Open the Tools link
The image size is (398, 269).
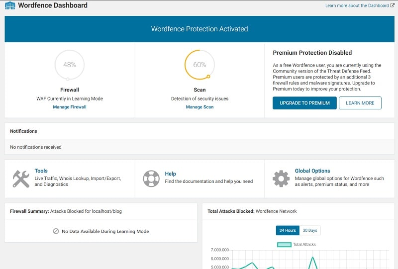pos(41,171)
